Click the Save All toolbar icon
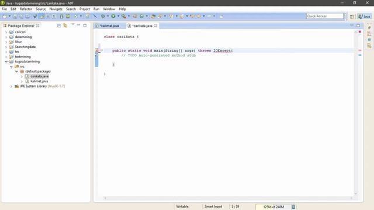374x210 pixels. (x=21, y=16)
